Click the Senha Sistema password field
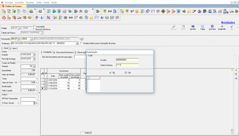This screenshot has width=239, height=136. [127, 65]
